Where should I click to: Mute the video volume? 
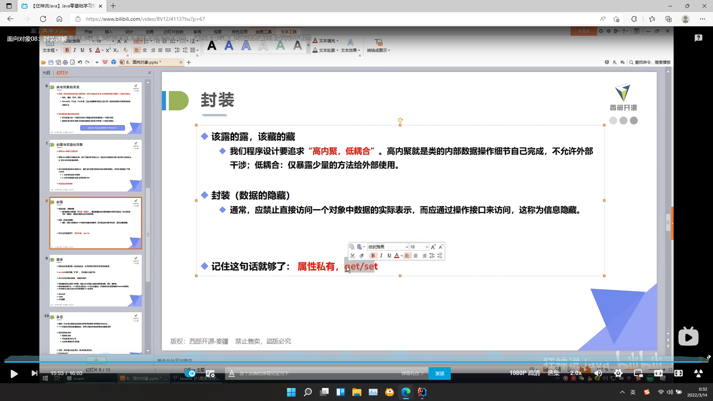coord(598,373)
